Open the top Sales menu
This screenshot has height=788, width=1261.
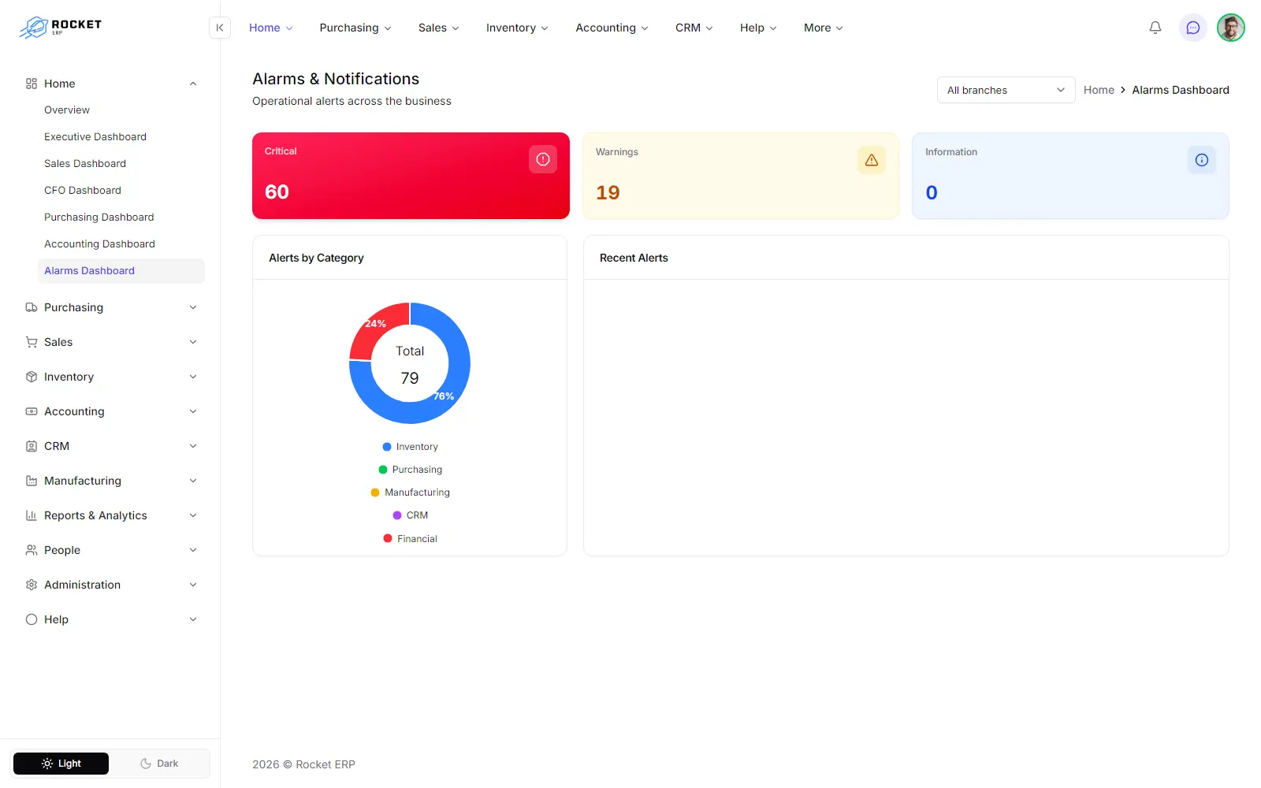click(x=438, y=28)
